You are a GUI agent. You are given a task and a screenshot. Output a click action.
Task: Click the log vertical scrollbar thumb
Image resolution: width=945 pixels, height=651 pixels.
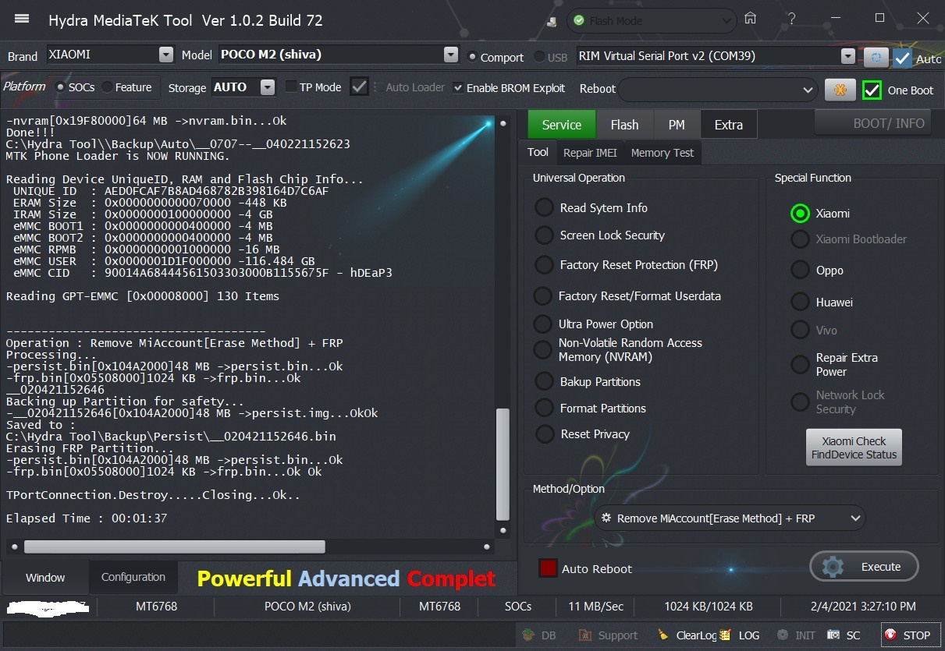503,465
